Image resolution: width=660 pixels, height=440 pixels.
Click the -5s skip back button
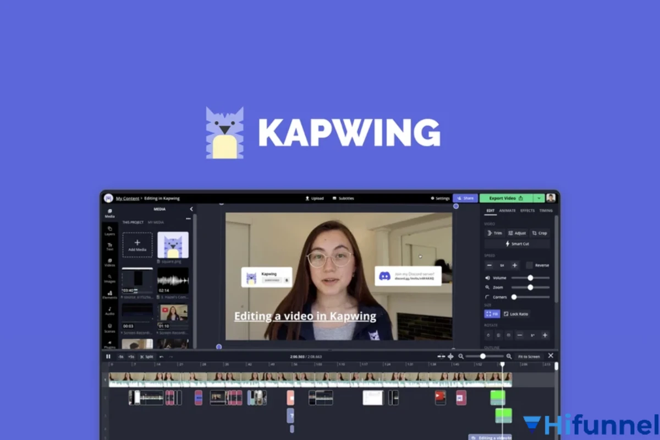[120, 357]
